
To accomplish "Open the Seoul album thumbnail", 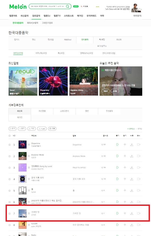I will [23, 81].
